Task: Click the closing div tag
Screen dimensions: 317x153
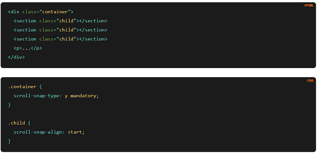Action: click(x=17, y=57)
